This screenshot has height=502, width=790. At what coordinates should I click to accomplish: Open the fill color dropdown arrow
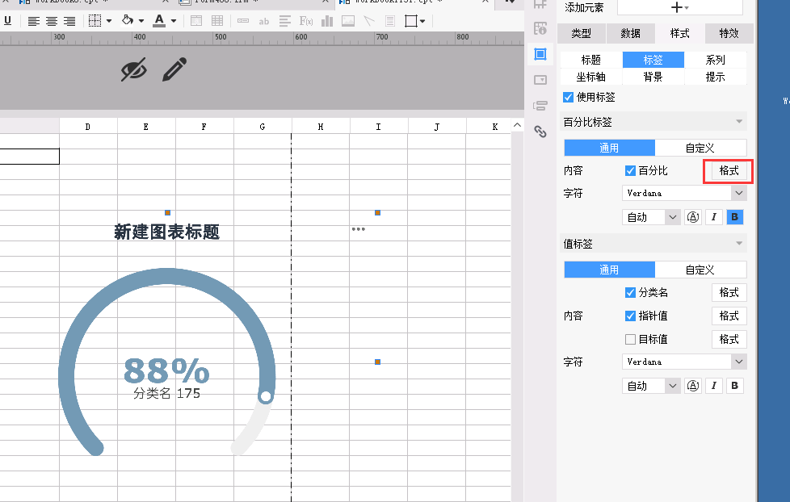[x=141, y=21]
